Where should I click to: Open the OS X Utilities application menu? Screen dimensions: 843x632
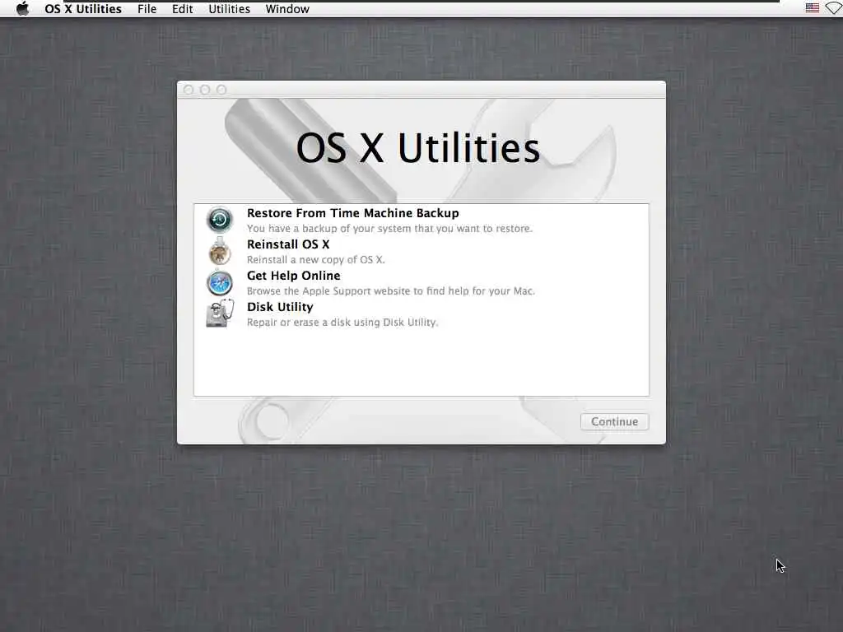click(x=83, y=9)
